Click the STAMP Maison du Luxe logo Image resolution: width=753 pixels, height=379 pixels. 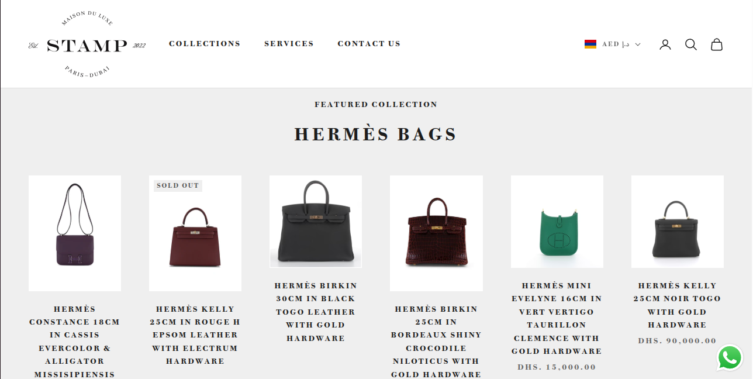(87, 44)
